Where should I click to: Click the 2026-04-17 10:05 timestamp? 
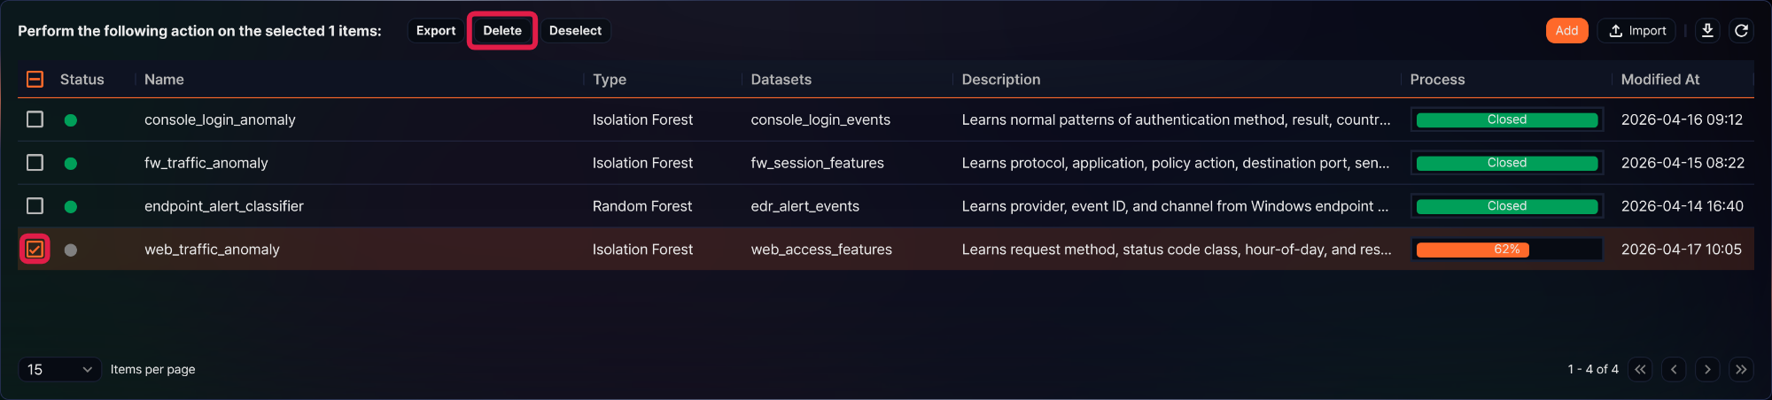tap(1681, 250)
